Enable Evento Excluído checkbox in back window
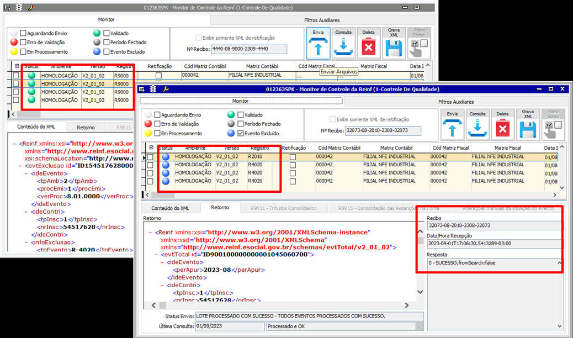The height and width of the screenshot is (338, 573). coord(107,51)
